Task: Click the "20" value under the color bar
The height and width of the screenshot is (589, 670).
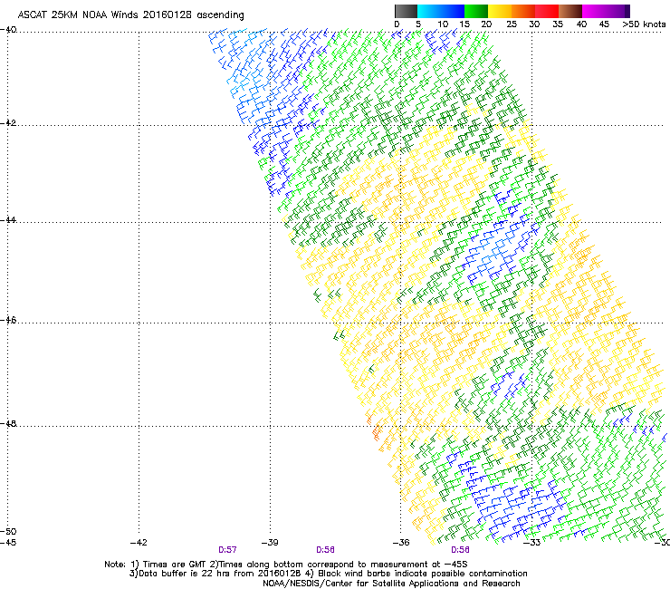Action: coord(486,24)
